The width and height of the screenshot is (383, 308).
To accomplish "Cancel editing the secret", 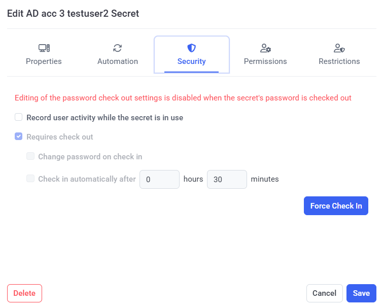I will coord(324,293).
